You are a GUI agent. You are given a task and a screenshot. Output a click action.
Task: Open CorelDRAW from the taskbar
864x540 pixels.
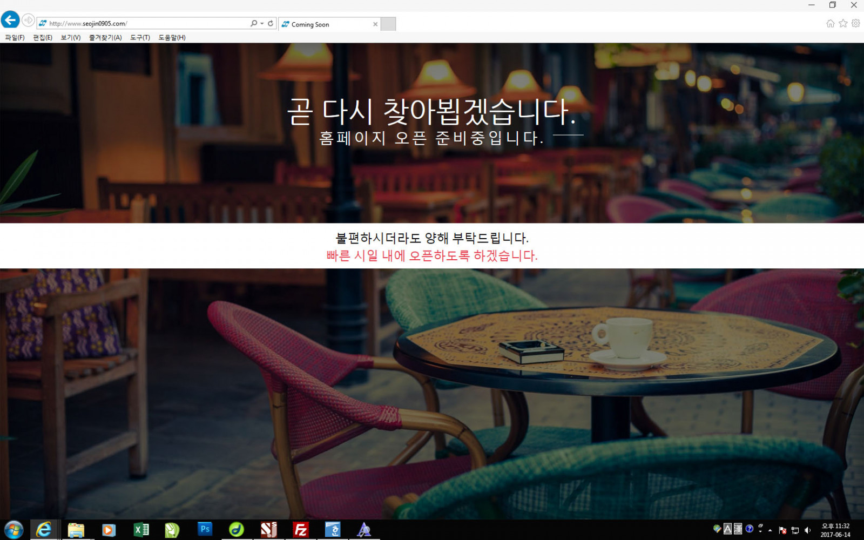point(172,530)
